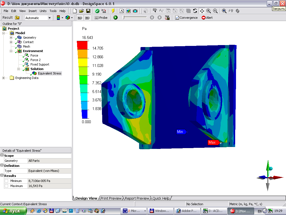Click the Save file icon

click(88, 11)
